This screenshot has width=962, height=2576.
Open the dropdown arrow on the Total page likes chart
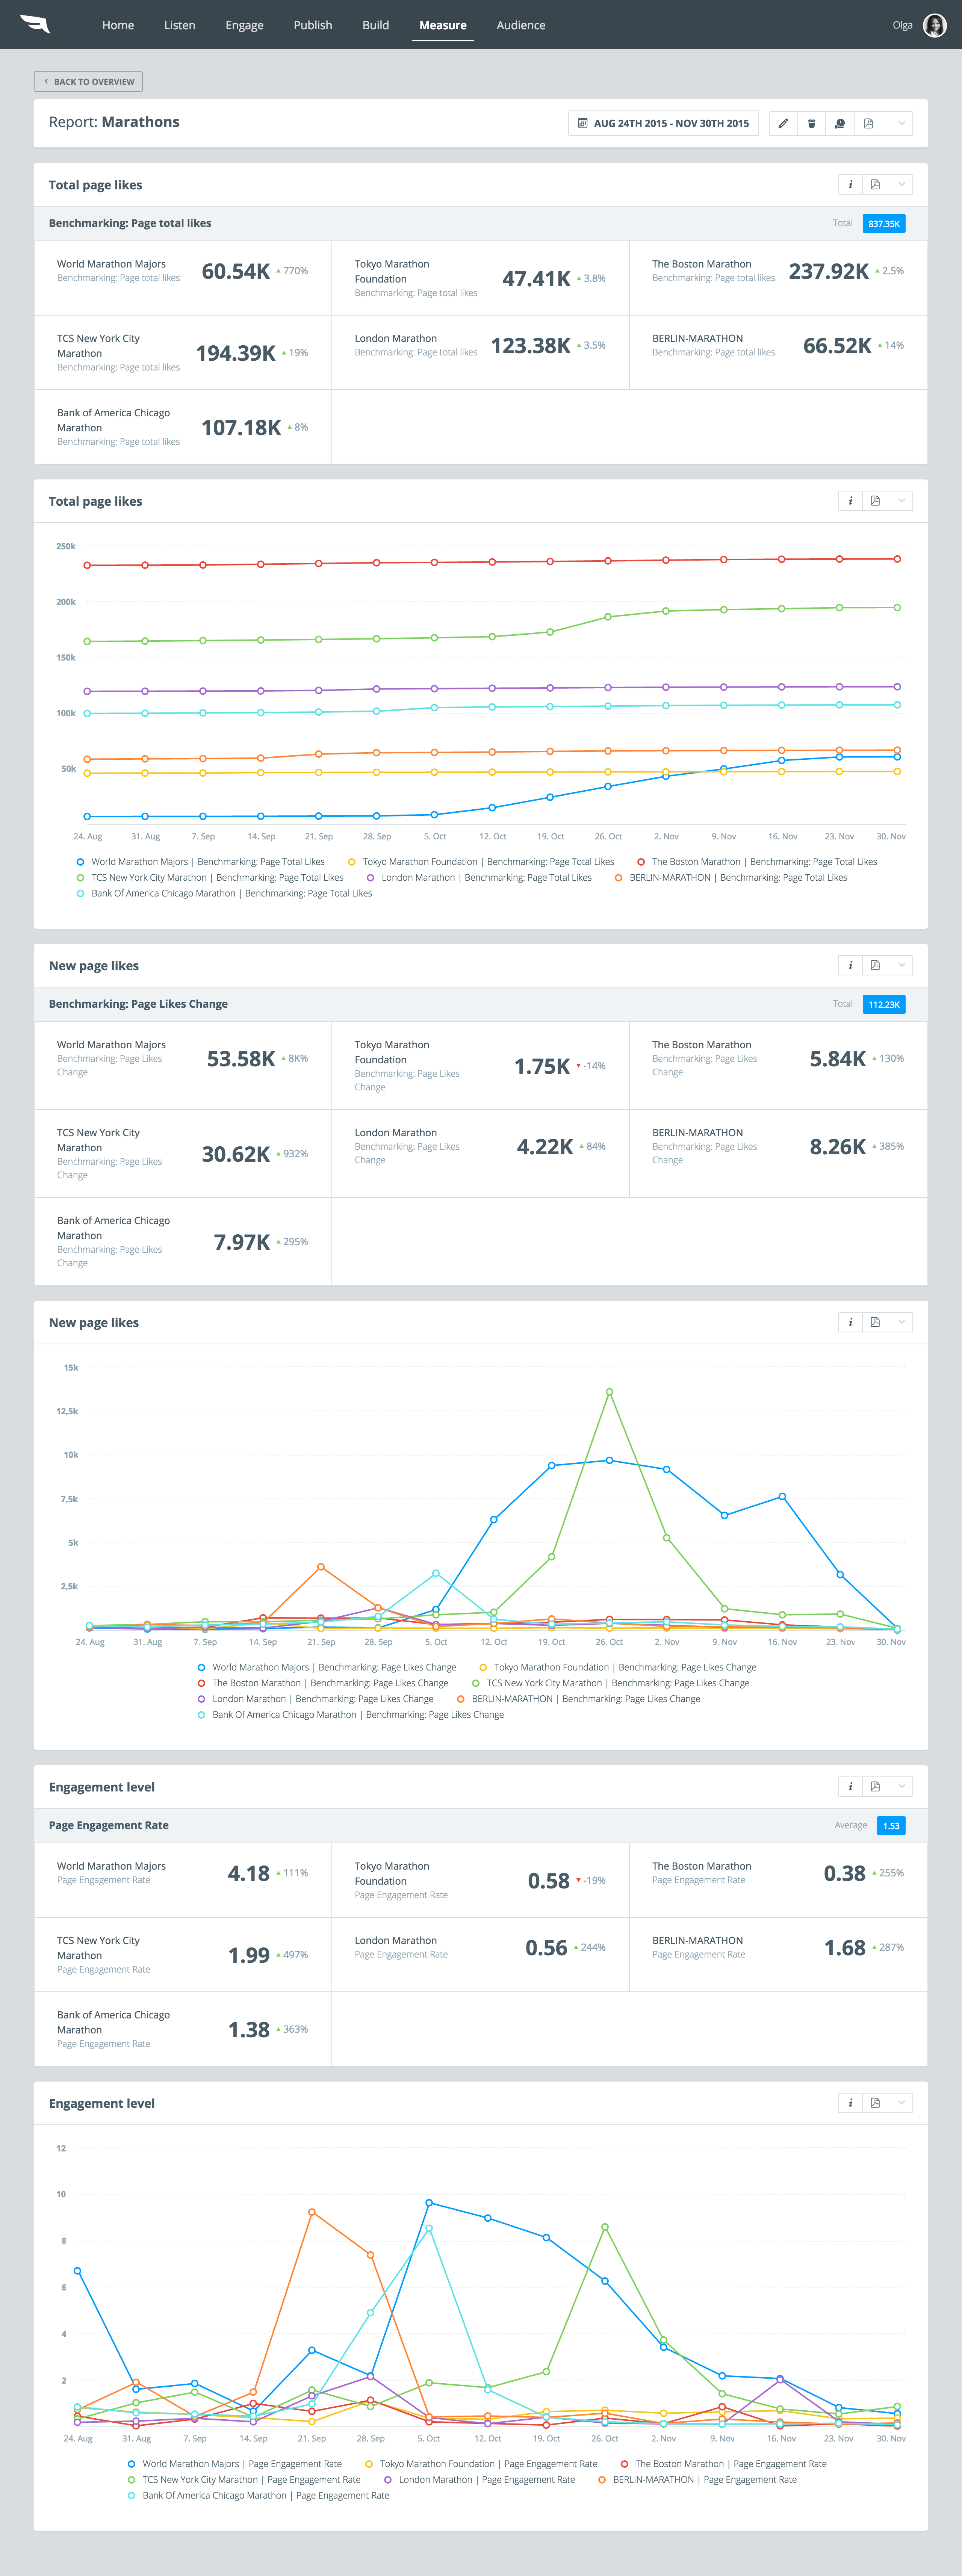[x=901, y=501]
